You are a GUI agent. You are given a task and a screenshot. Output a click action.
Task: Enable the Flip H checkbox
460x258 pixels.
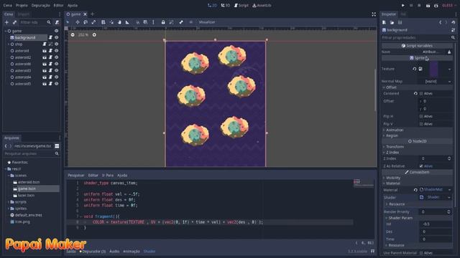(x=421, y=116)
